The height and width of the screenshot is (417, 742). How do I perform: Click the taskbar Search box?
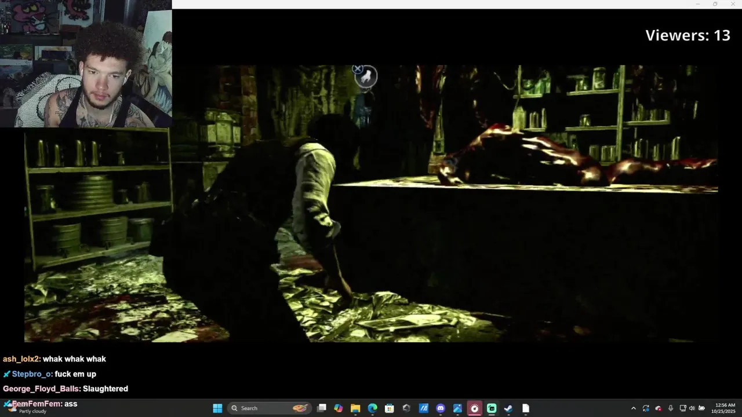tap(270, 408)
